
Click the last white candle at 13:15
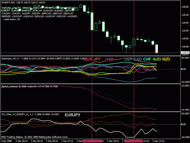click(157, 48)
